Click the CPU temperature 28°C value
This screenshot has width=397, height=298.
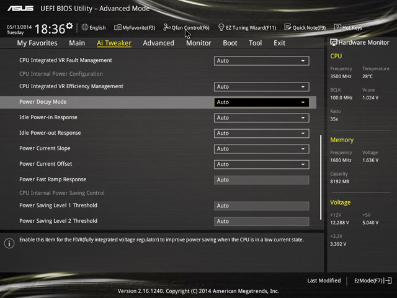367,76
